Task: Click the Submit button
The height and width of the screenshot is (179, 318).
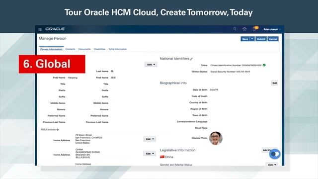Action: (261, 39)
